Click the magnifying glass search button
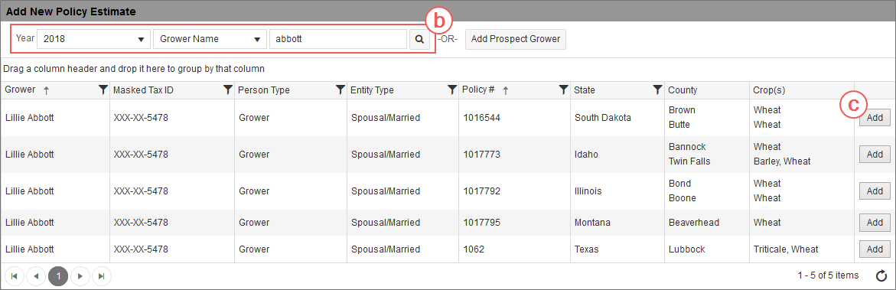 pyautogui.click(x=419, y=40)
